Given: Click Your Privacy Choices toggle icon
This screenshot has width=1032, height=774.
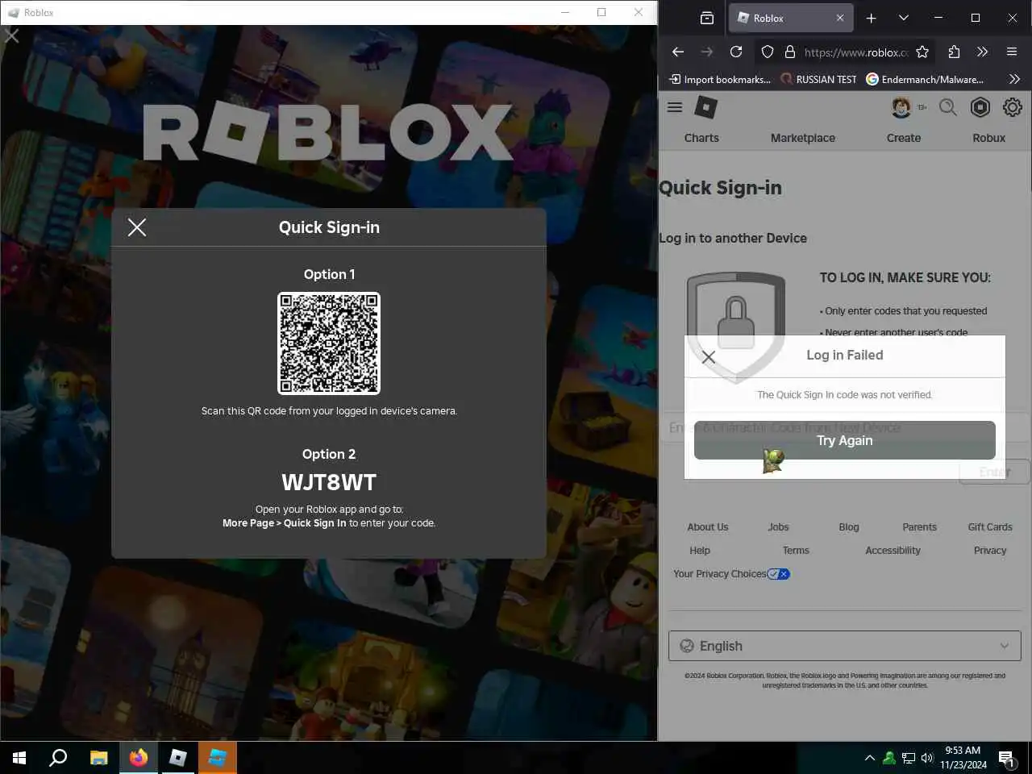Looking at the screenshot, I should 779,574.
